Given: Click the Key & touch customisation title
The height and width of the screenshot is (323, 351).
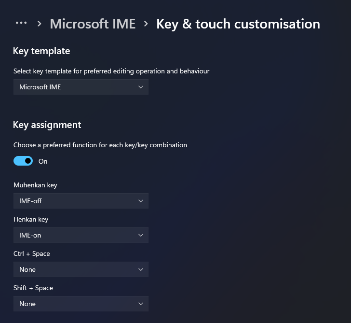Looking at the screenshot, I should (238, 24).
